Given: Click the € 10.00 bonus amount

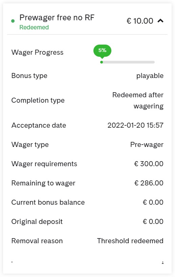Looking at the screenshot, I should [140, 21].
